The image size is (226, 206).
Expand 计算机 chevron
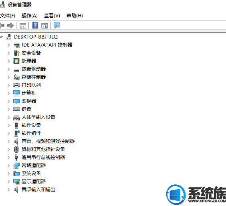pyautogui.click(x=9, y=93)
